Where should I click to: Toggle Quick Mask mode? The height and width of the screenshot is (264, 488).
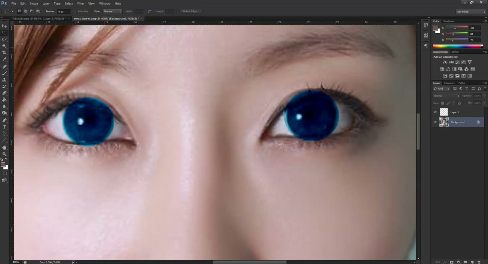coord(5,174)
